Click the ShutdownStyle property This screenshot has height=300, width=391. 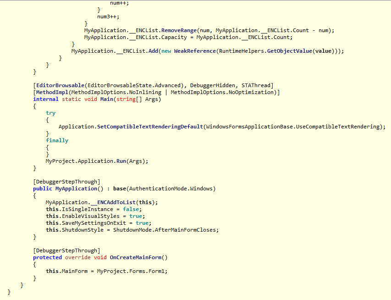pos(83,230)
